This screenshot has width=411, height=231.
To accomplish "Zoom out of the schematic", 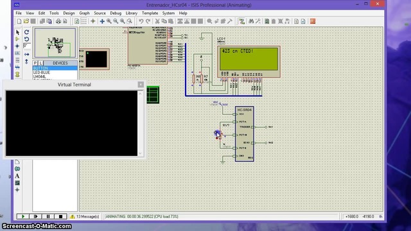I will point(116,21).
